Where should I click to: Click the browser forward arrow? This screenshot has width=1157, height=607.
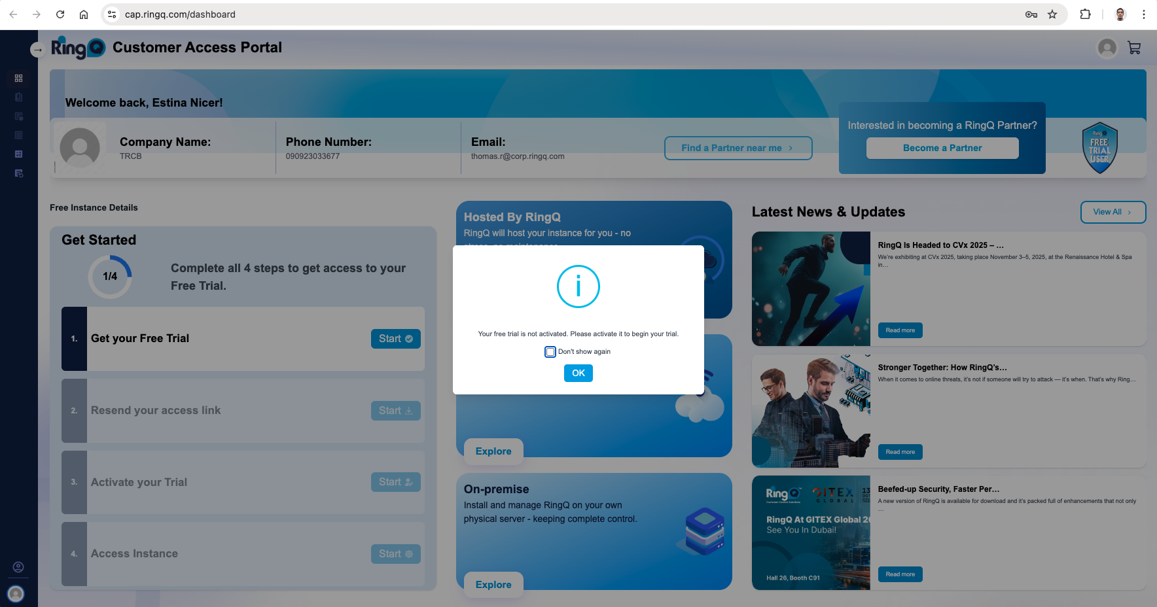point(37,14)
